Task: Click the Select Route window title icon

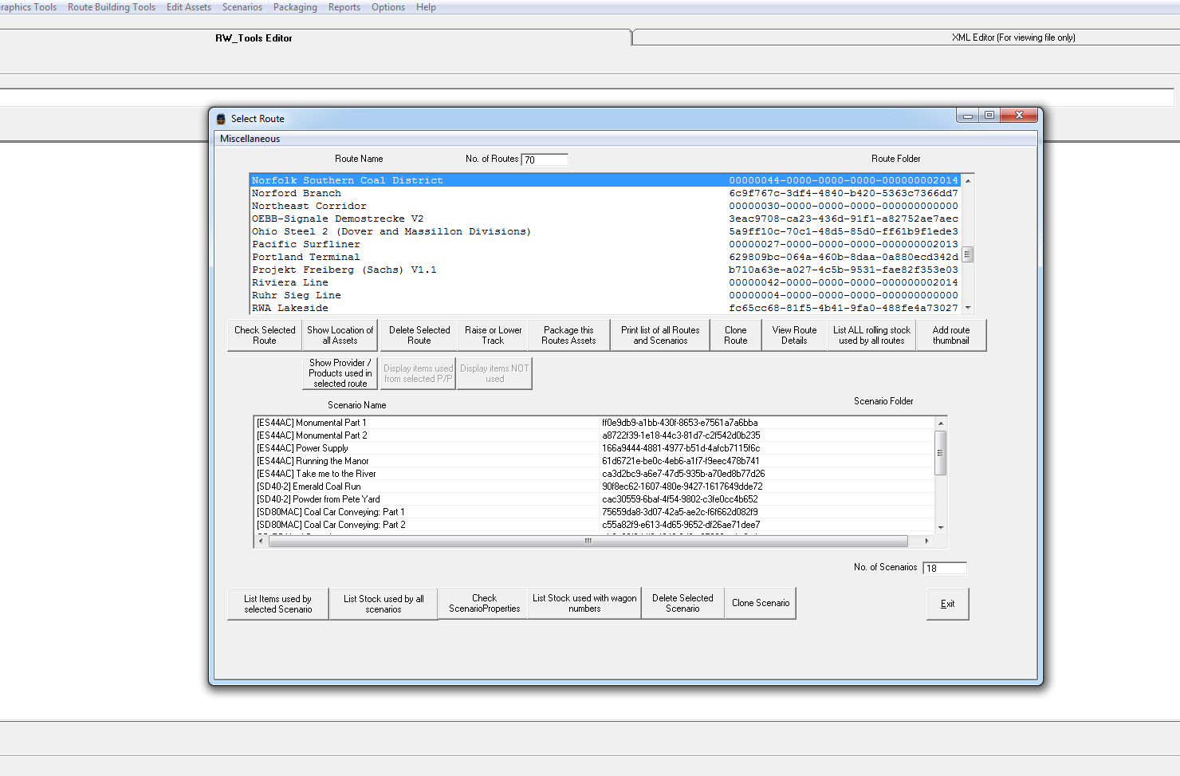Action: (x=222, y=119)
